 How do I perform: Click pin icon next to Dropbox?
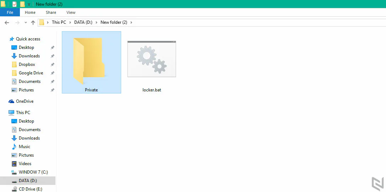[52, 64]
